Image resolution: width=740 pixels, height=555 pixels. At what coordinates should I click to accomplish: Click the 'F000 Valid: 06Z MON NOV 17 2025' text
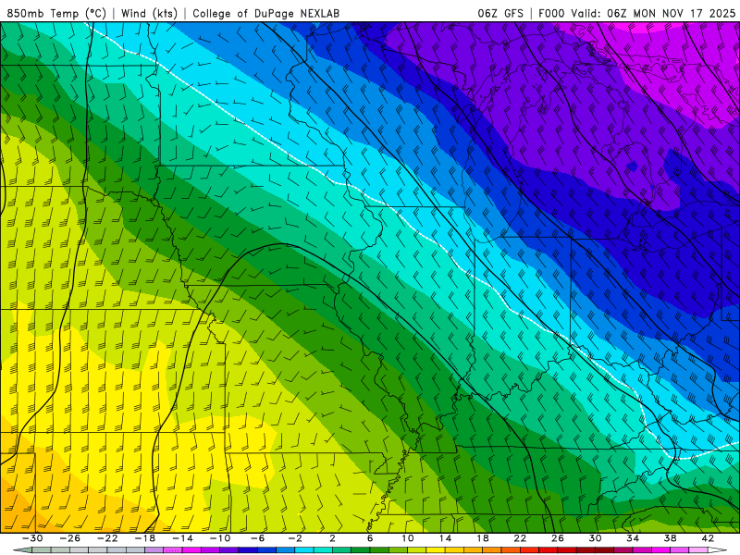(636, 14)
